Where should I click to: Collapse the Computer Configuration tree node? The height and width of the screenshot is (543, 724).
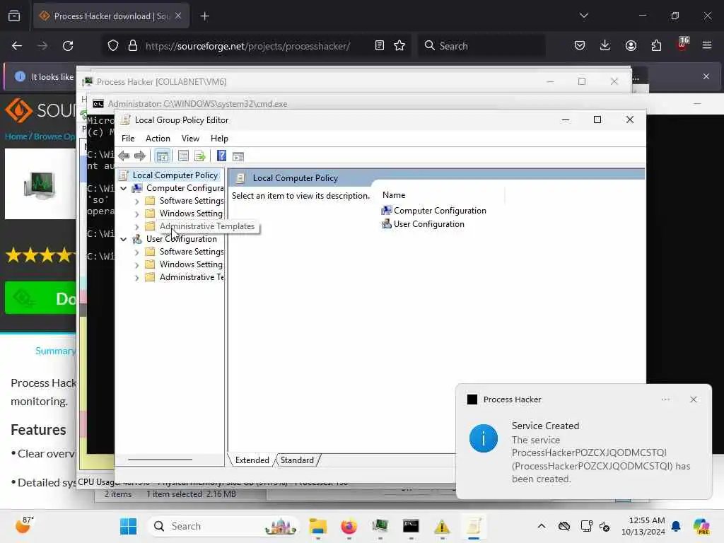pos(124,188)
